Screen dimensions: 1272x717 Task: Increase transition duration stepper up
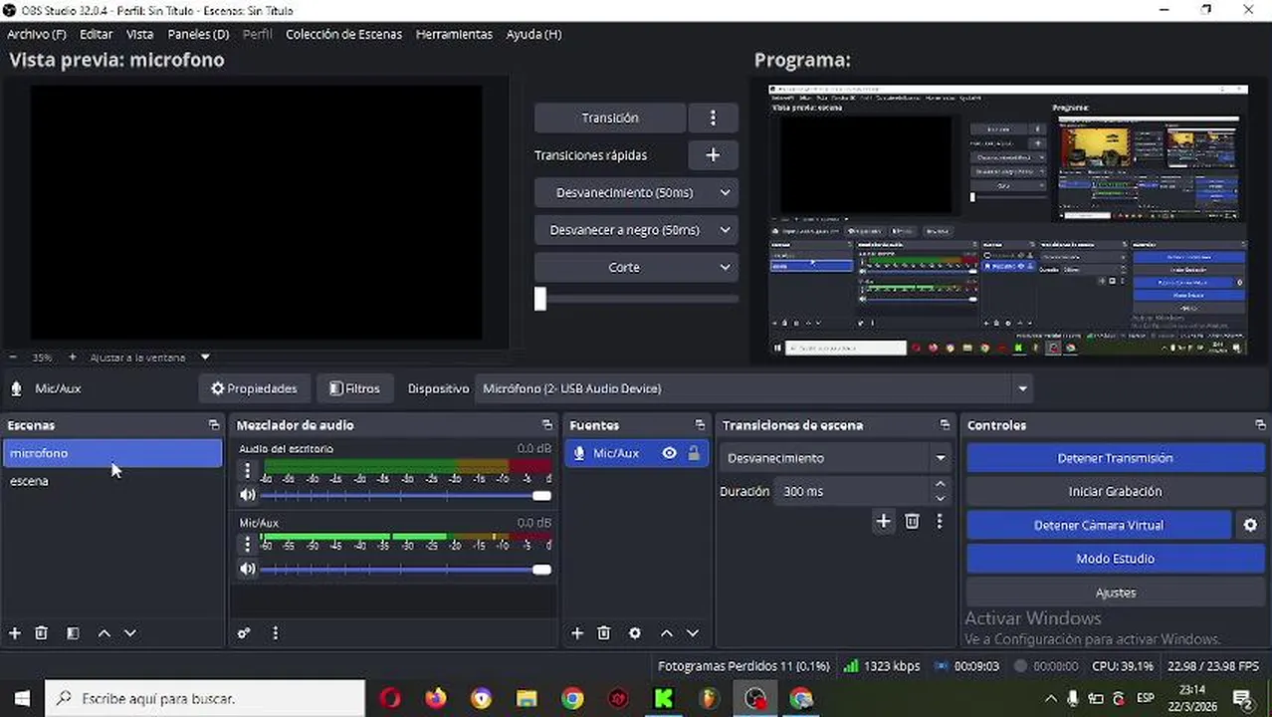tap(941, 485)
